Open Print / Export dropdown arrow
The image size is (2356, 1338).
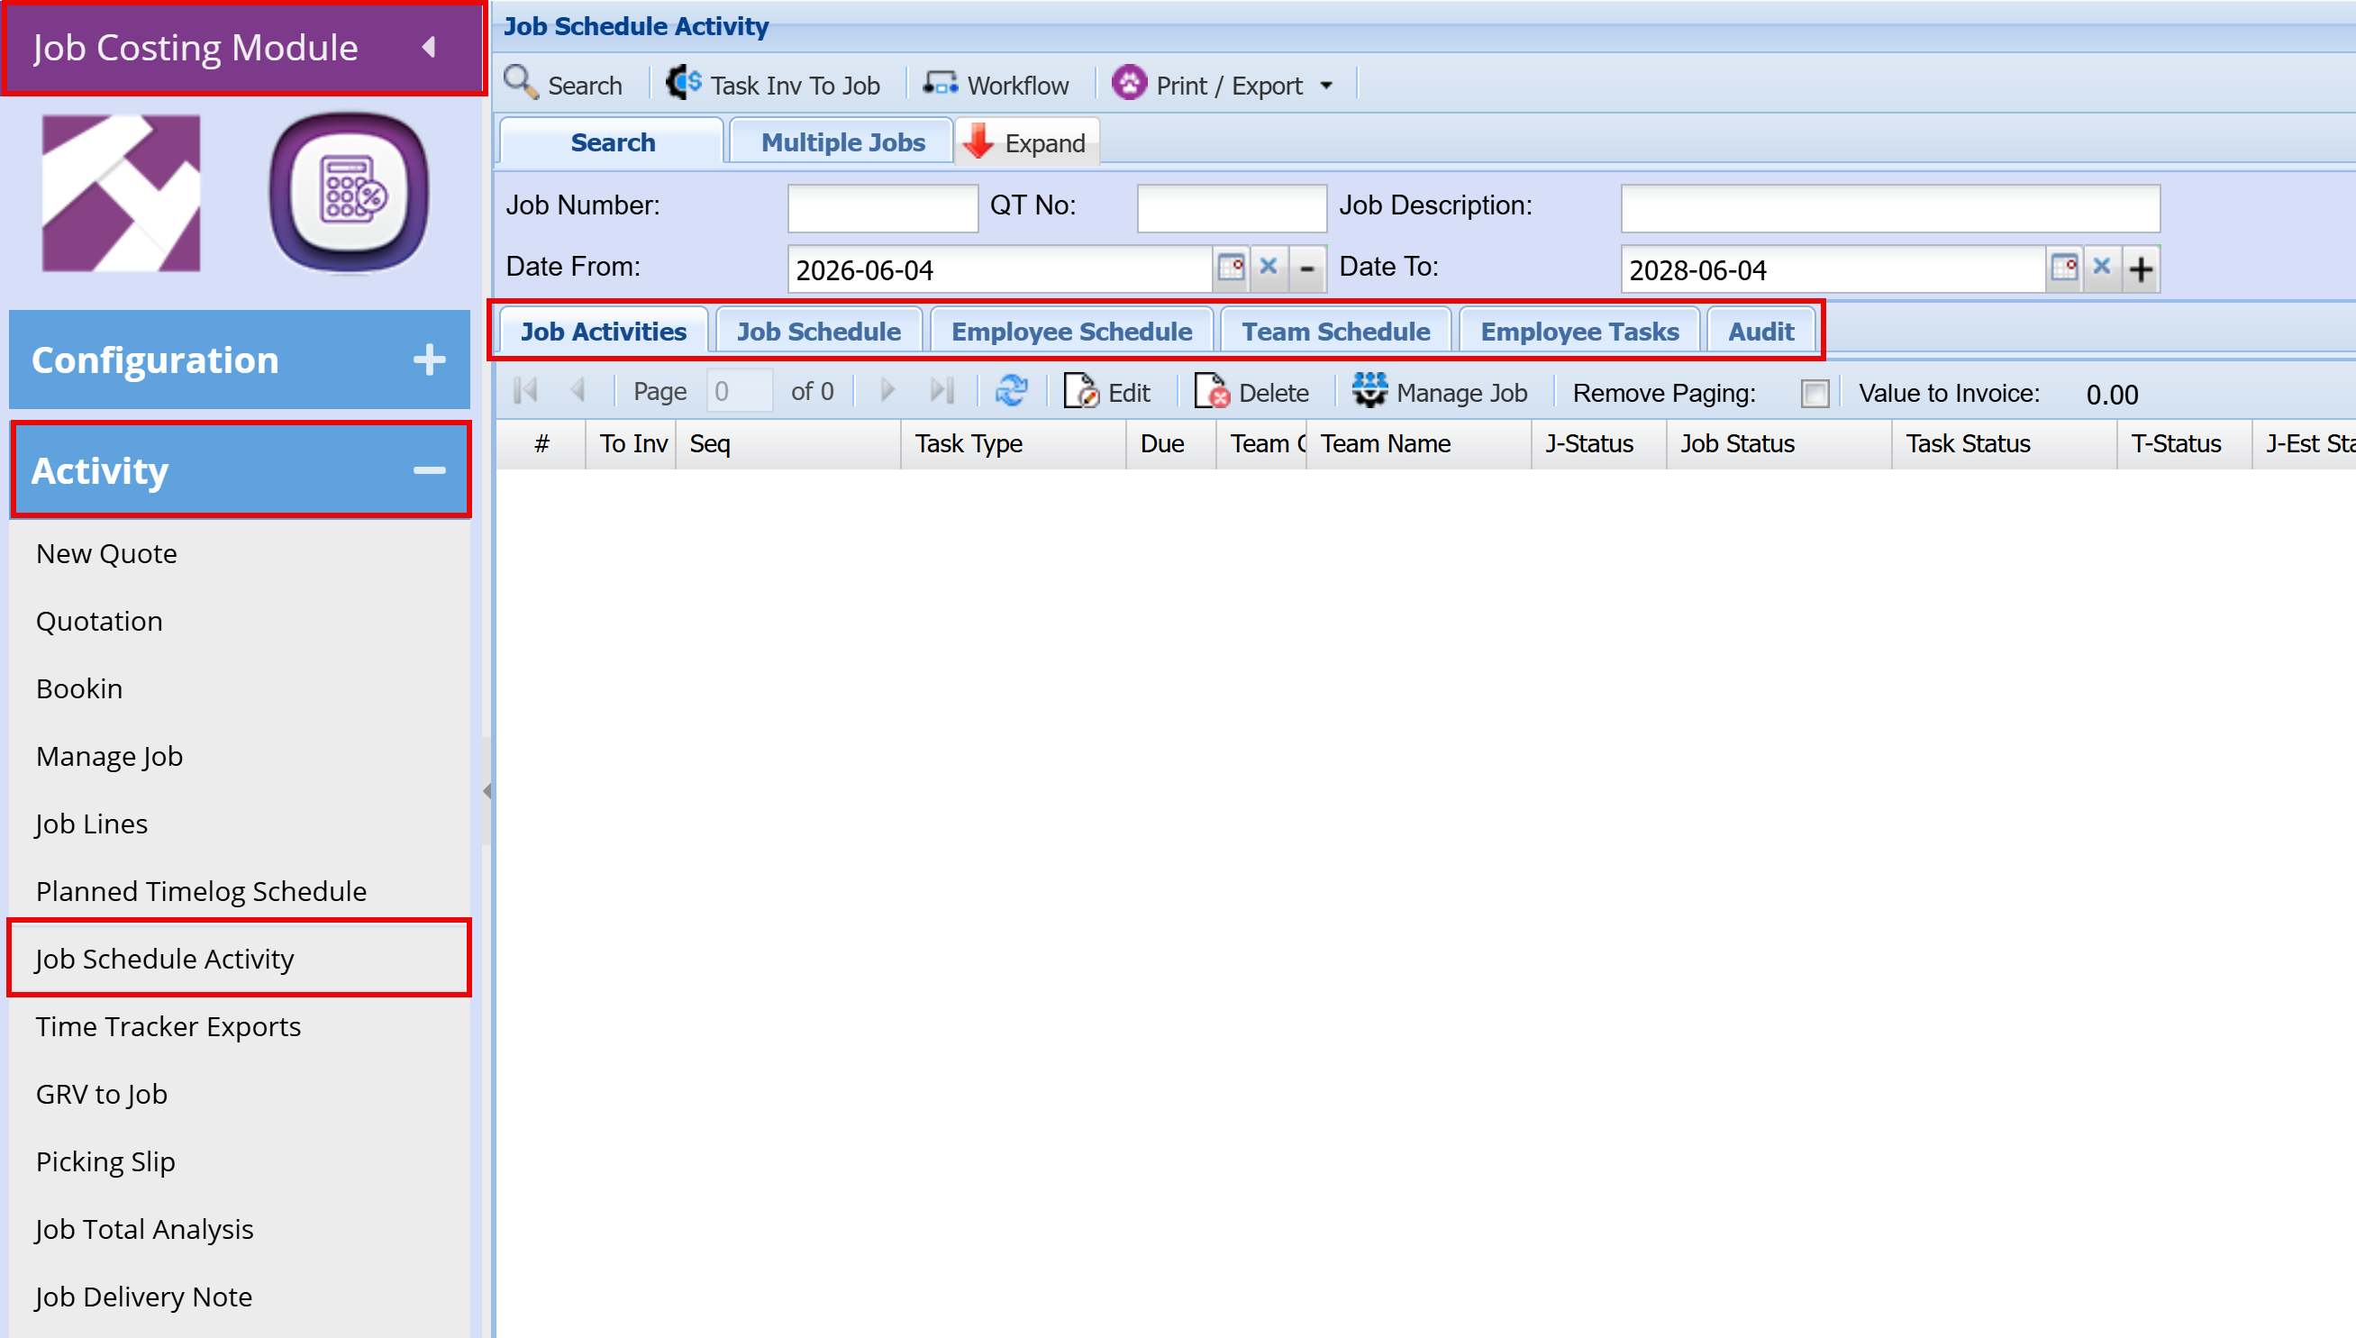tap(1326, 86)
